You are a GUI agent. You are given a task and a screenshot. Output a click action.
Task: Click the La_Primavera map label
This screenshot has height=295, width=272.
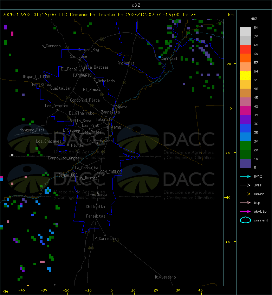(100, 141)
